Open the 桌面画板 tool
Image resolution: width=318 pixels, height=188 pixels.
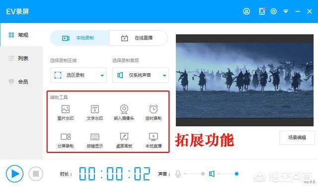pos(124,141)
